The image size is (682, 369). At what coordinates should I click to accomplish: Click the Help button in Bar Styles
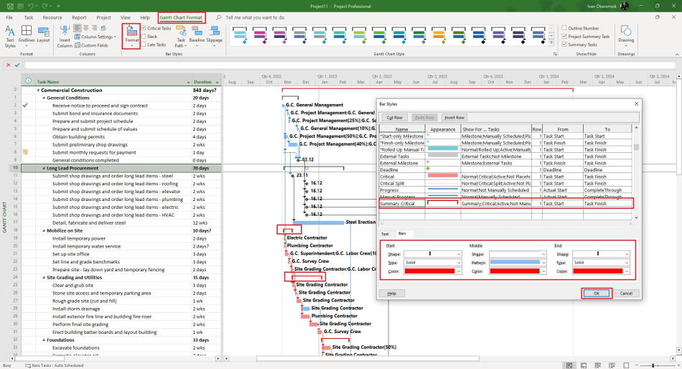click(x=391, y=294)
